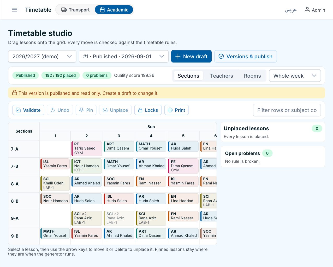Select 7-A AR Huda Saleh lesson

(x=183, y=146)
